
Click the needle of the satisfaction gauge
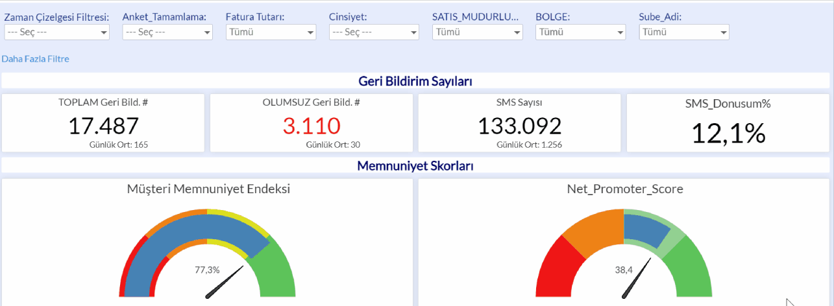(x=225, y=281)
